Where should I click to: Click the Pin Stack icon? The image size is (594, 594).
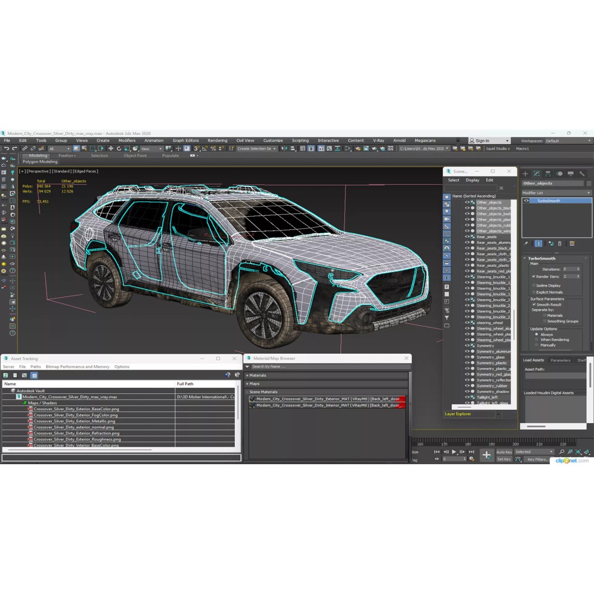(x=526, y=244)
